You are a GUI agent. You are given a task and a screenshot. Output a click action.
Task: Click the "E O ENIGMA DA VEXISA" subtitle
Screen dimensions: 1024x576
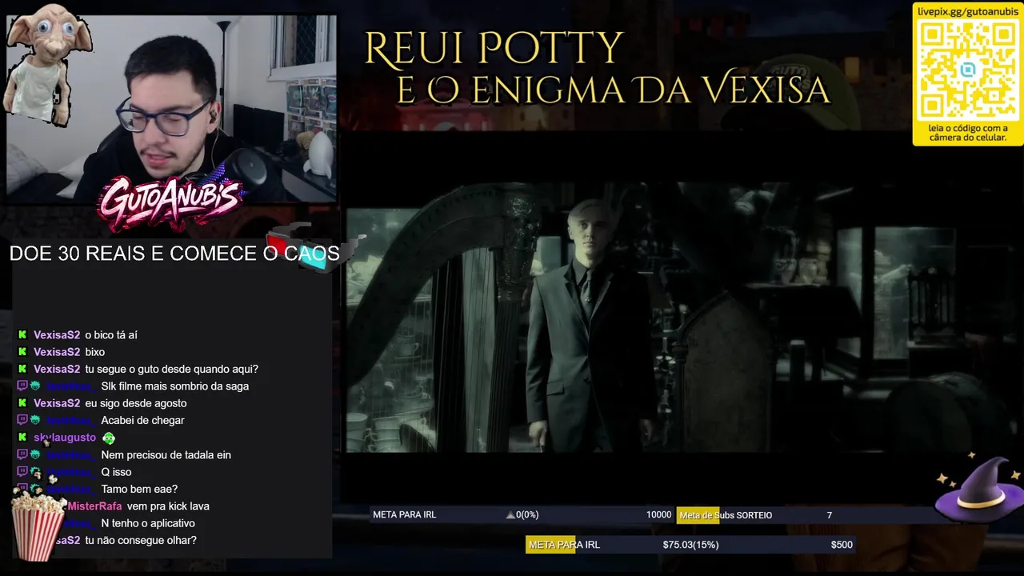pos(614,90)
